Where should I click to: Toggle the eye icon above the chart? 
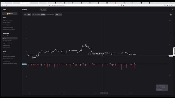(x=171, y=14)
